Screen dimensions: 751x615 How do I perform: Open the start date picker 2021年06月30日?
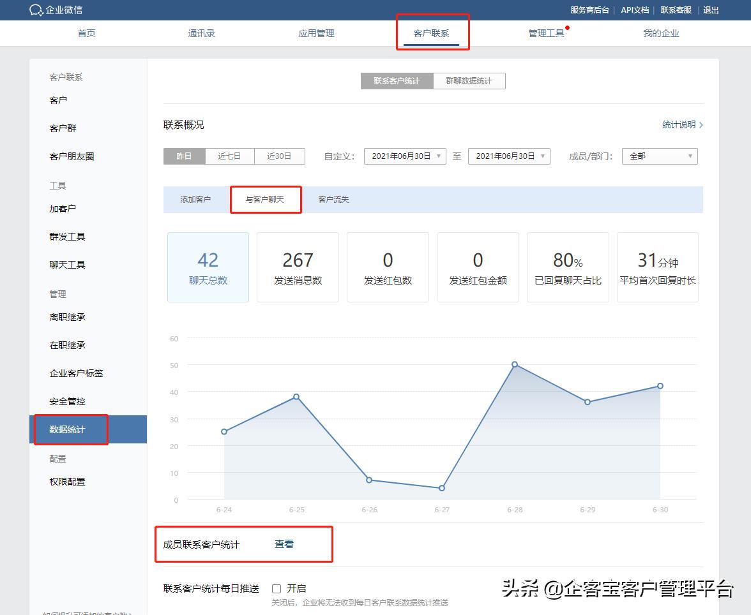(404, 156)
